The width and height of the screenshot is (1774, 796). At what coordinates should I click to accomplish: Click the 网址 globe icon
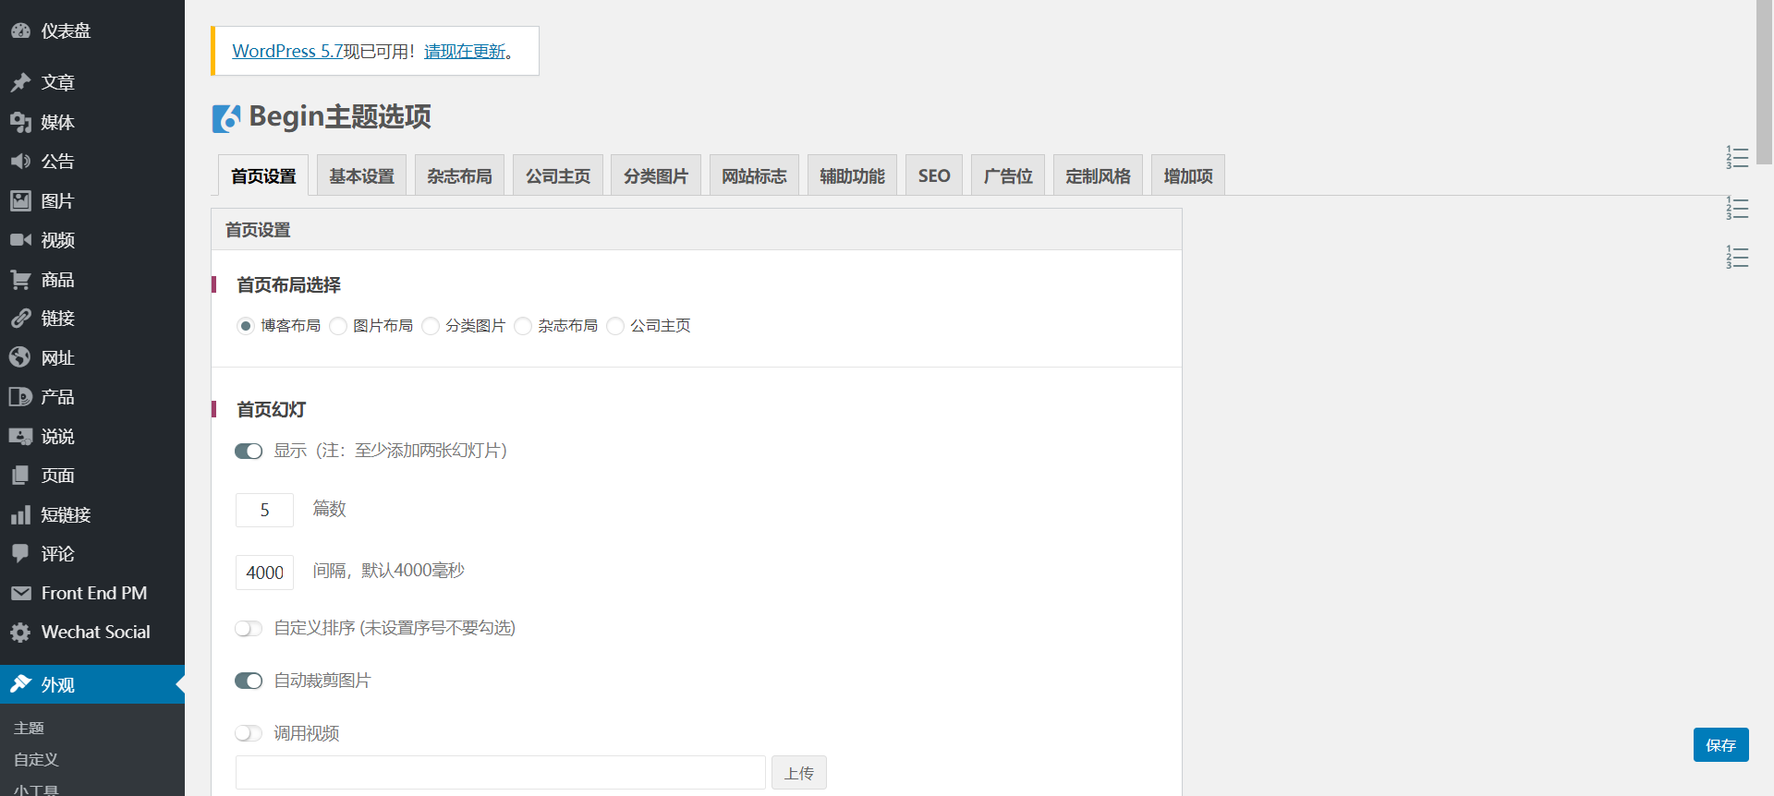pos(20,357)
